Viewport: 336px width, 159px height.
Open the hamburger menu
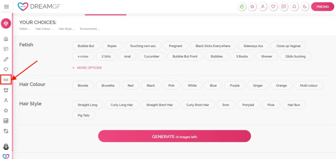tap(6, 7)
